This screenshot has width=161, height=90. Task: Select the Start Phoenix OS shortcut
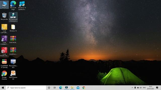click(x=13, y=75)
